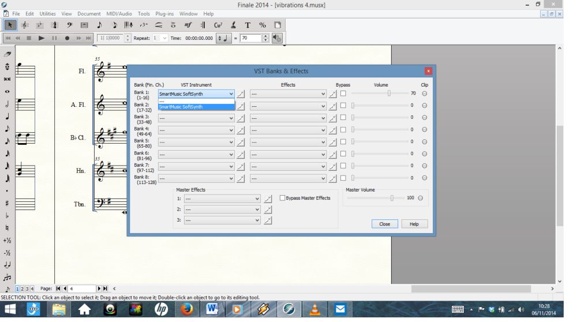Check the Bypass Master Effects box
This screenshot has width=577, height=322.
pyautogui.click(x=282, y=198)
